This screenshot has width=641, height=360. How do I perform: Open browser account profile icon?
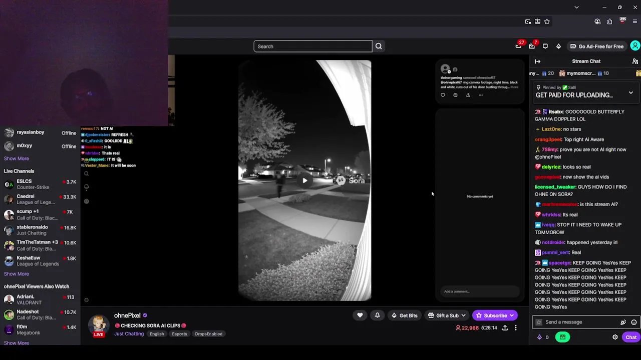(x=597, y=21)
